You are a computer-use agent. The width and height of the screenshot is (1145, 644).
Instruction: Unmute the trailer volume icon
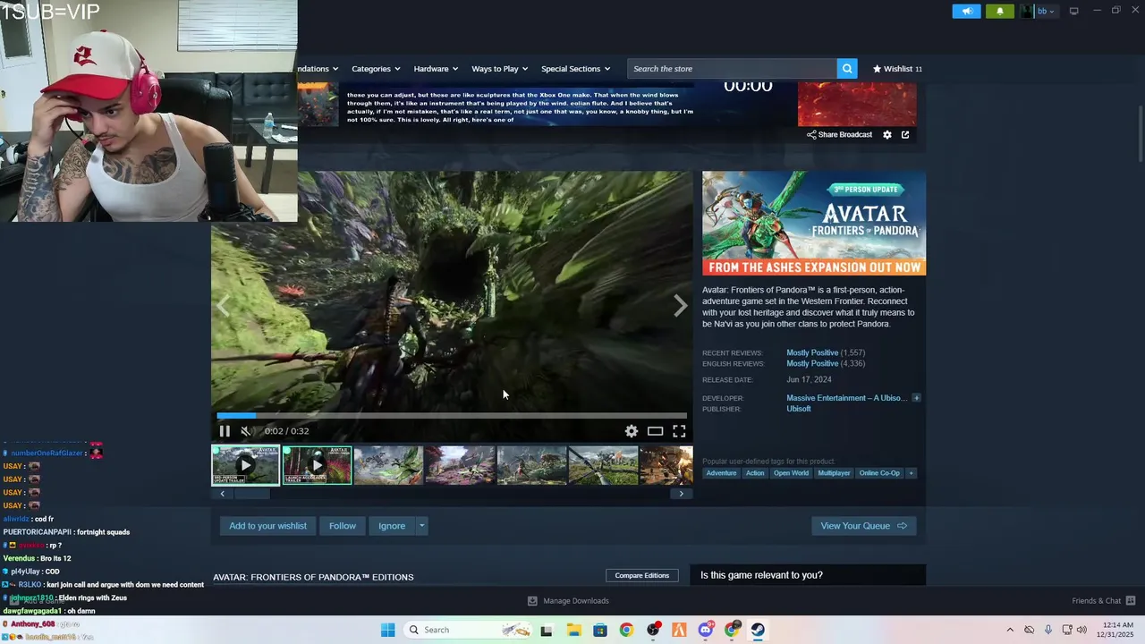pos(246,431)
